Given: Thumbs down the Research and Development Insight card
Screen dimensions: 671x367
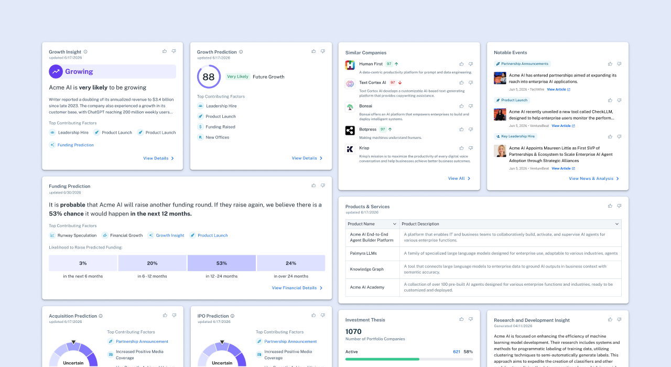Looking at the screenshot, I should pos(619,319).
